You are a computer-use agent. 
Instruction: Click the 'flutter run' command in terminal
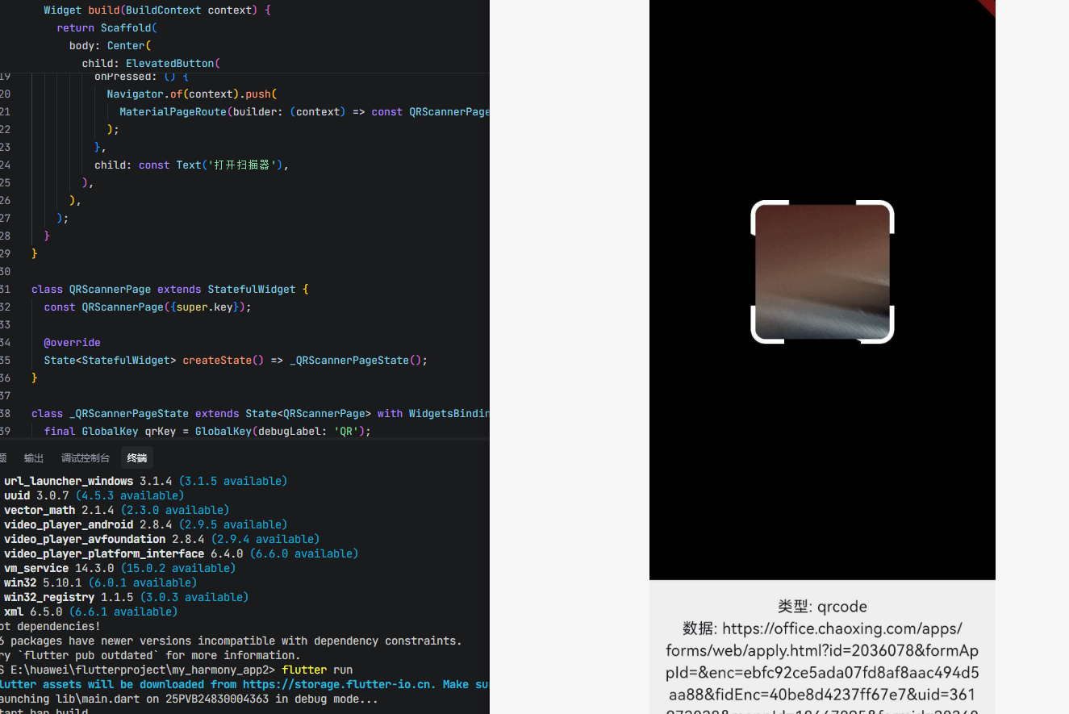click(317, 670)
